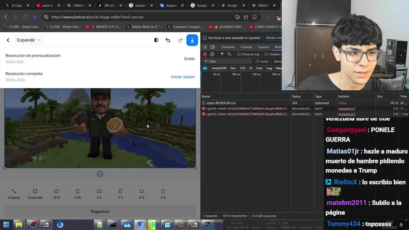The height and width of the screenshot is (230, 409).
Task: Select the JS request filter
Action: click(251, 68)
